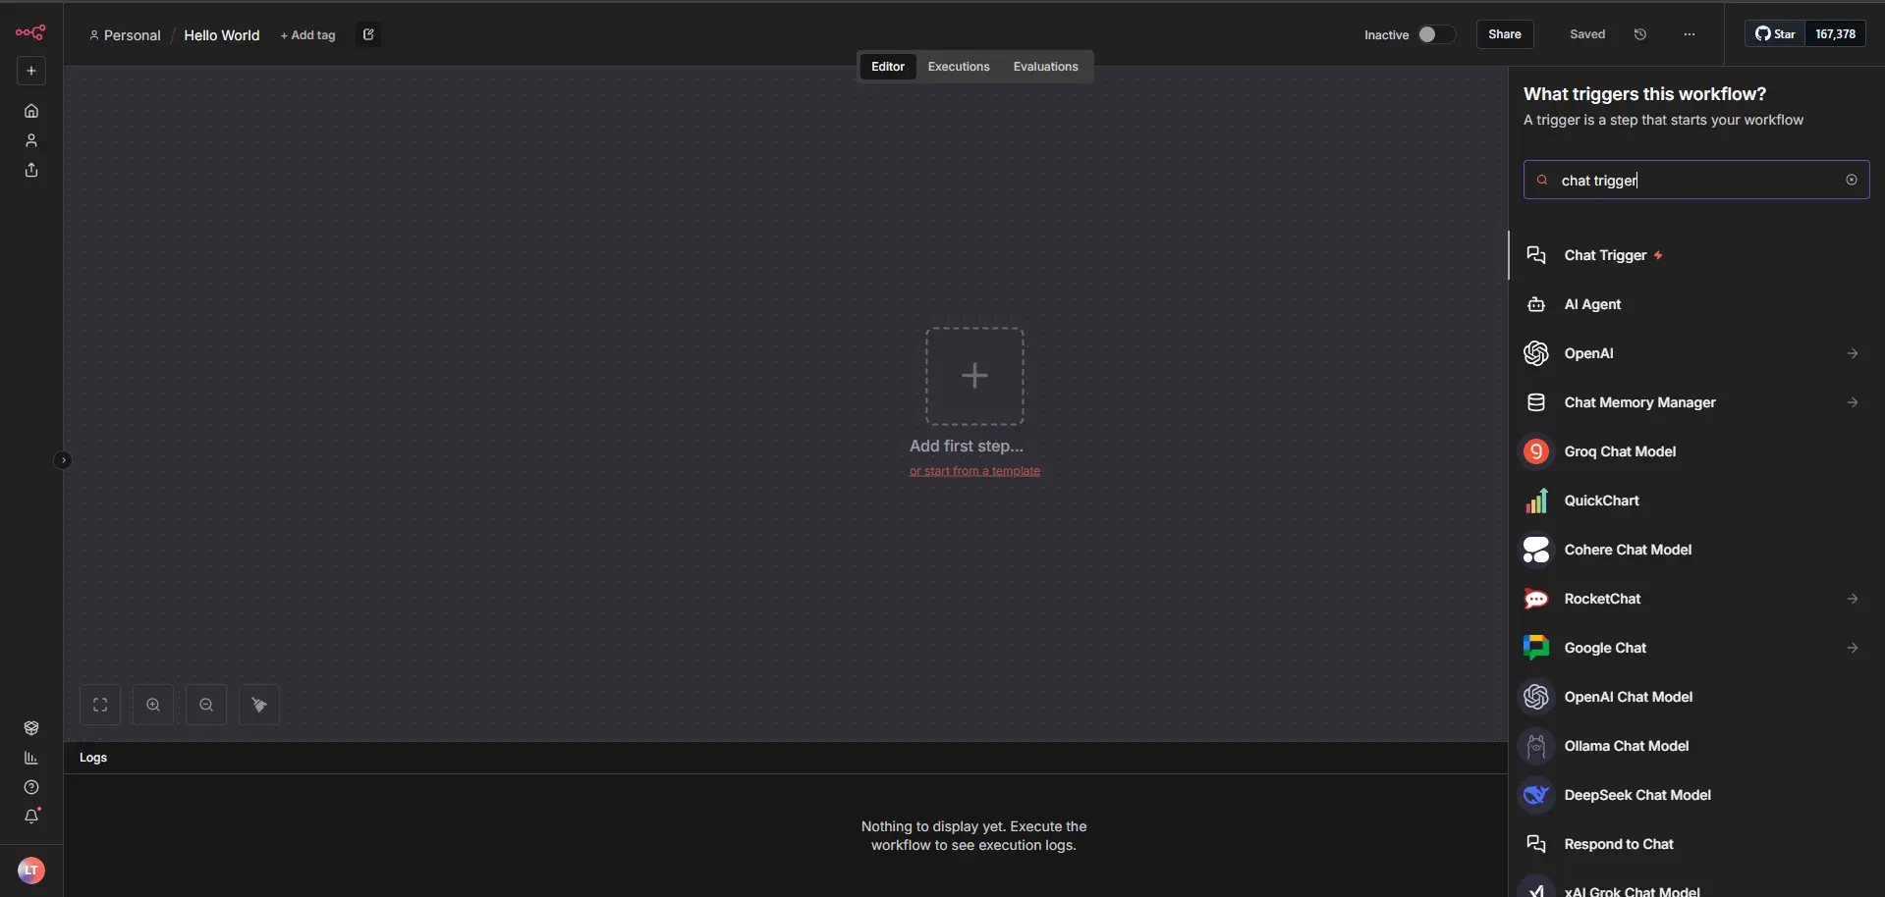
Task: Click the Add first step placeholder
Action: tap(974, 376)
